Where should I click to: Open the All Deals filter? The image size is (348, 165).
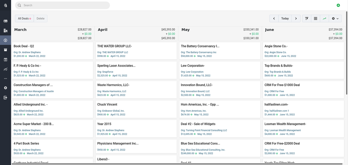tap(24, 19)
